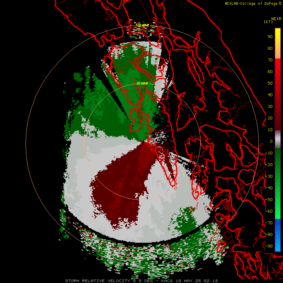Click the -50 scale label
283x283 pixels.
269,200
